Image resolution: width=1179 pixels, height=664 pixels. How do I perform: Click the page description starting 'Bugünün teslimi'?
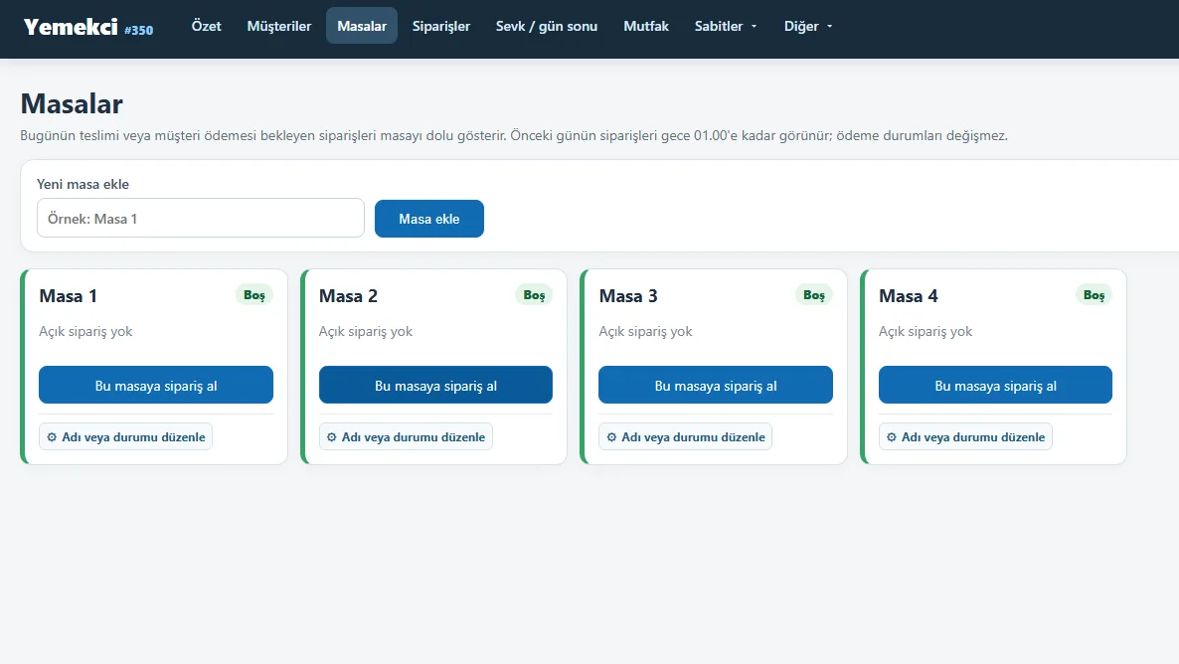tap(514, 136)
